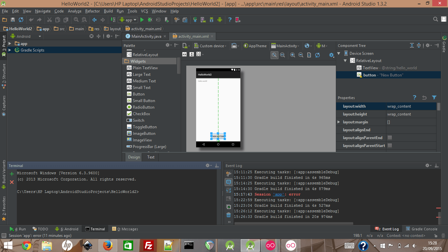Viewport: 448px width, 252px height.
Task: Open the Messages tool window button
Action: click(125, 229)
